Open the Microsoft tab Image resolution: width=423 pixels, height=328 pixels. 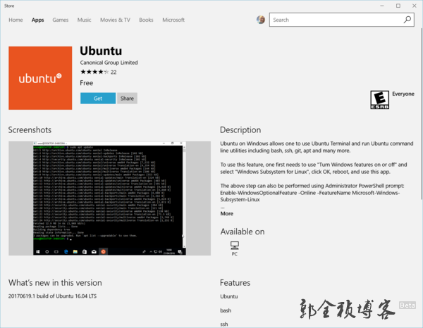pyautogui.click(x=173, y=20)
